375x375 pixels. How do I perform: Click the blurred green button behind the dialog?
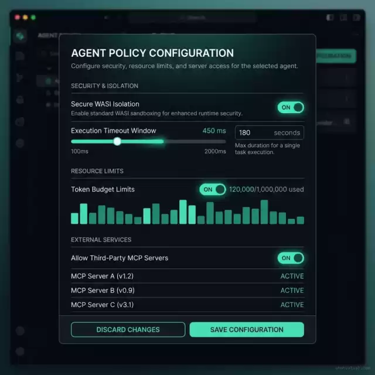pos(336,56)
